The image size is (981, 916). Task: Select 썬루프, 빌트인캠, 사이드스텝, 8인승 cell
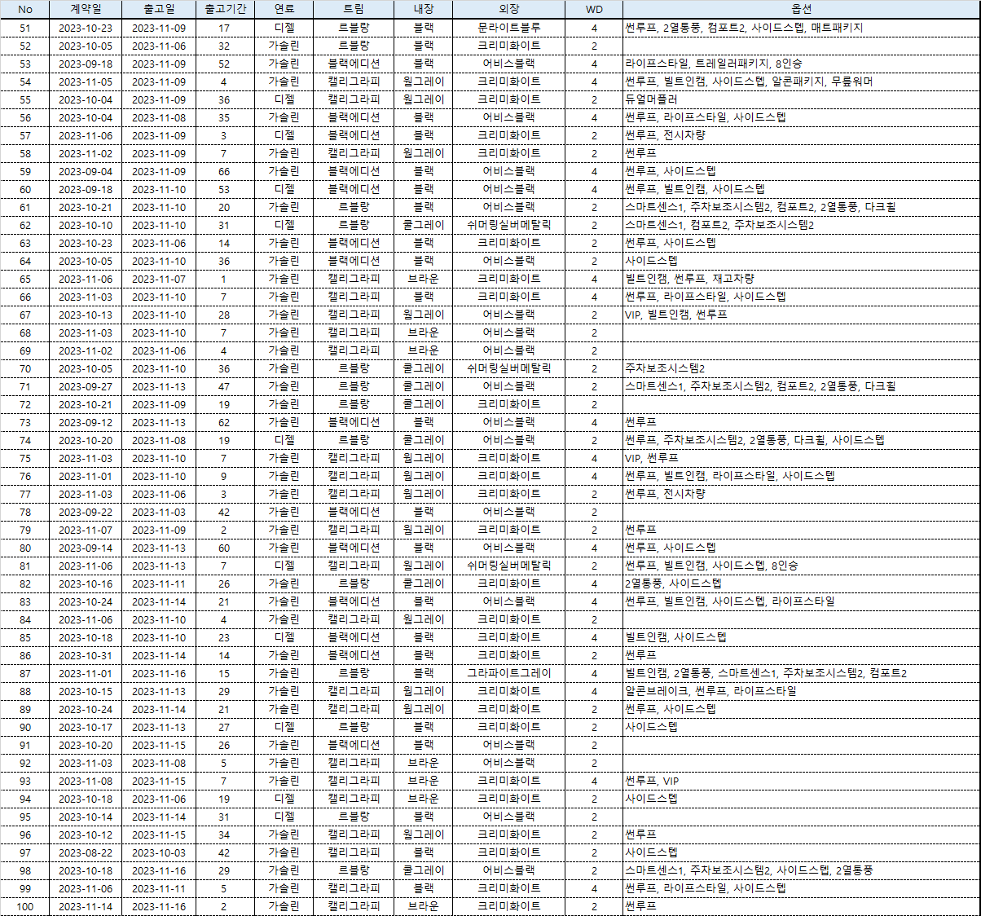801,566
